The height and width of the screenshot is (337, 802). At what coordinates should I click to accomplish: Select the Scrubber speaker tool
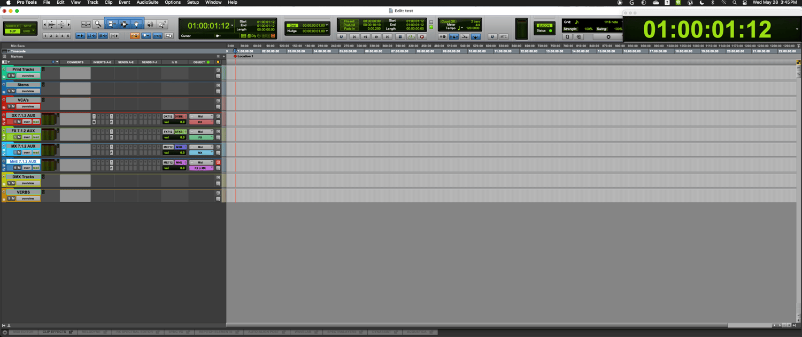coord(150,24)
